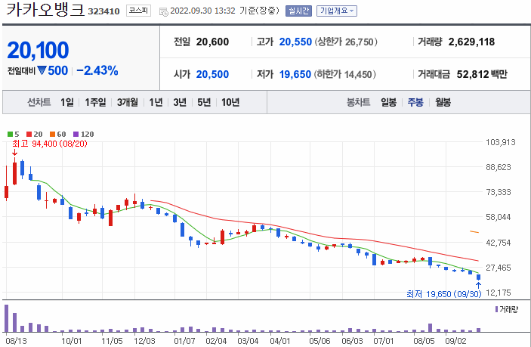Click the 상한가 26,750 text
The image size is (531, 347).
click(x=346, y=42)
